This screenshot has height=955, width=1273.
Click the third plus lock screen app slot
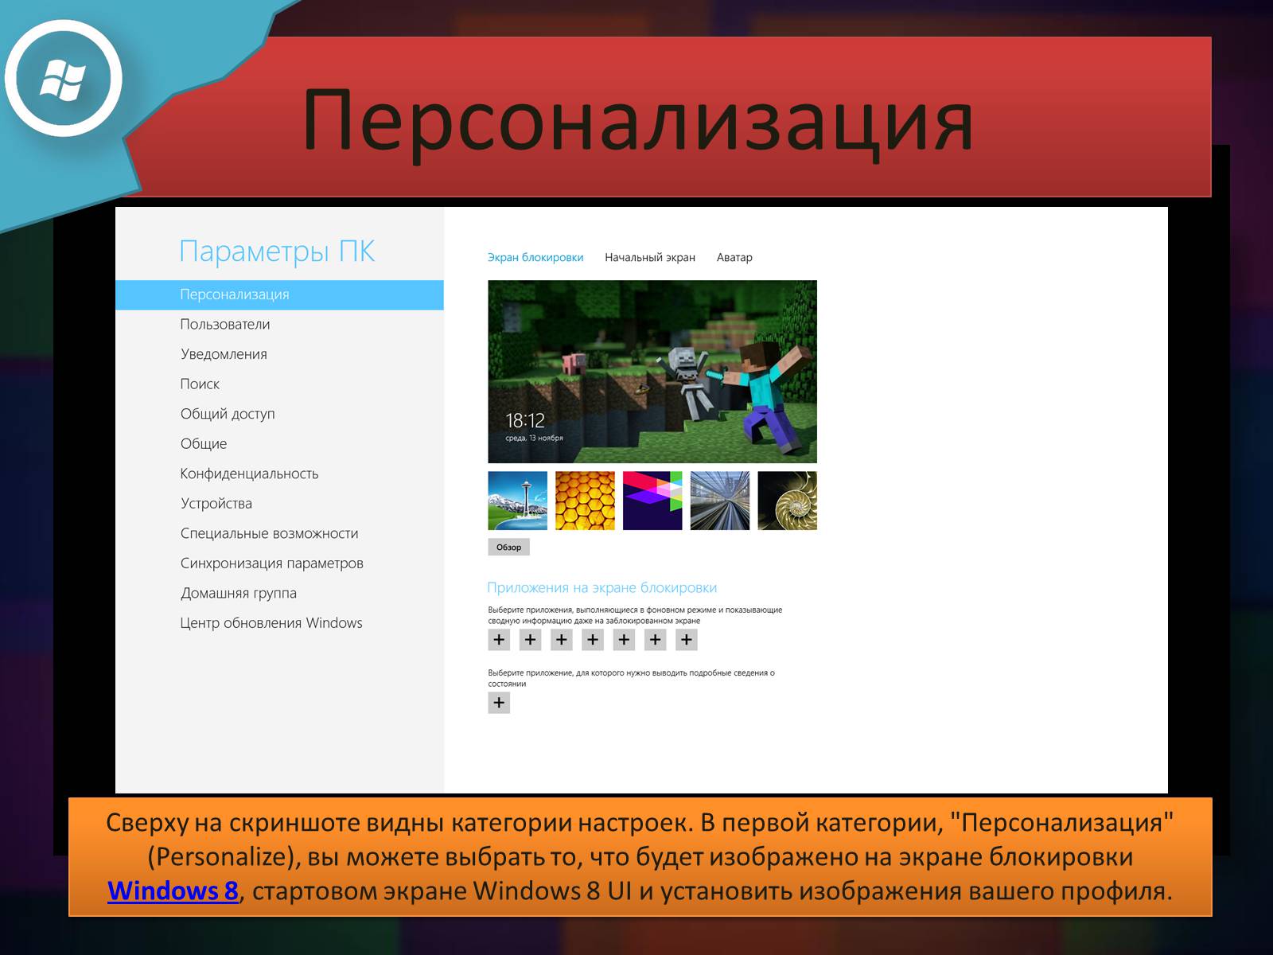tap(562, 640)
